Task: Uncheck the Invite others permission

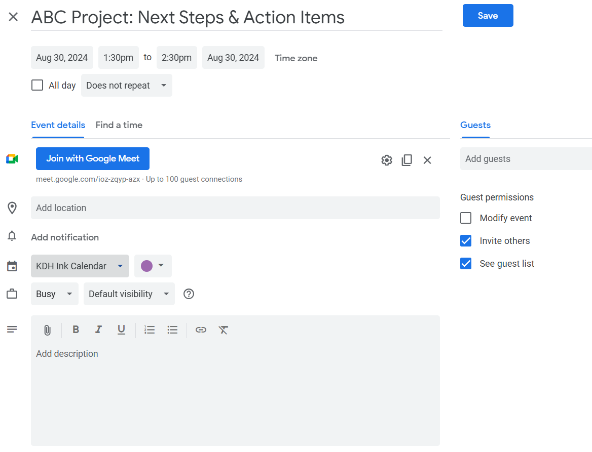Action: (x=466, y=241)
